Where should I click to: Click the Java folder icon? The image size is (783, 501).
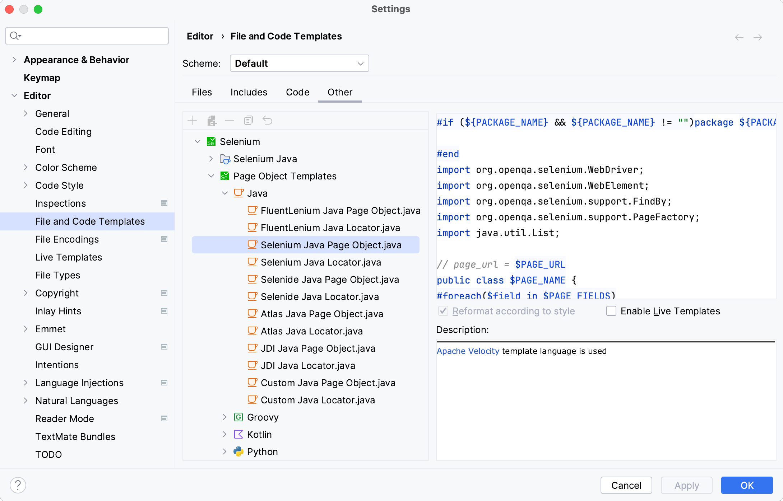point(238,193)
